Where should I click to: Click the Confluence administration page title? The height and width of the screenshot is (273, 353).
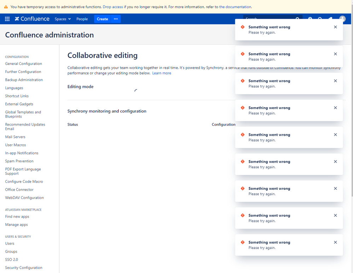click(x=49, y=35)
